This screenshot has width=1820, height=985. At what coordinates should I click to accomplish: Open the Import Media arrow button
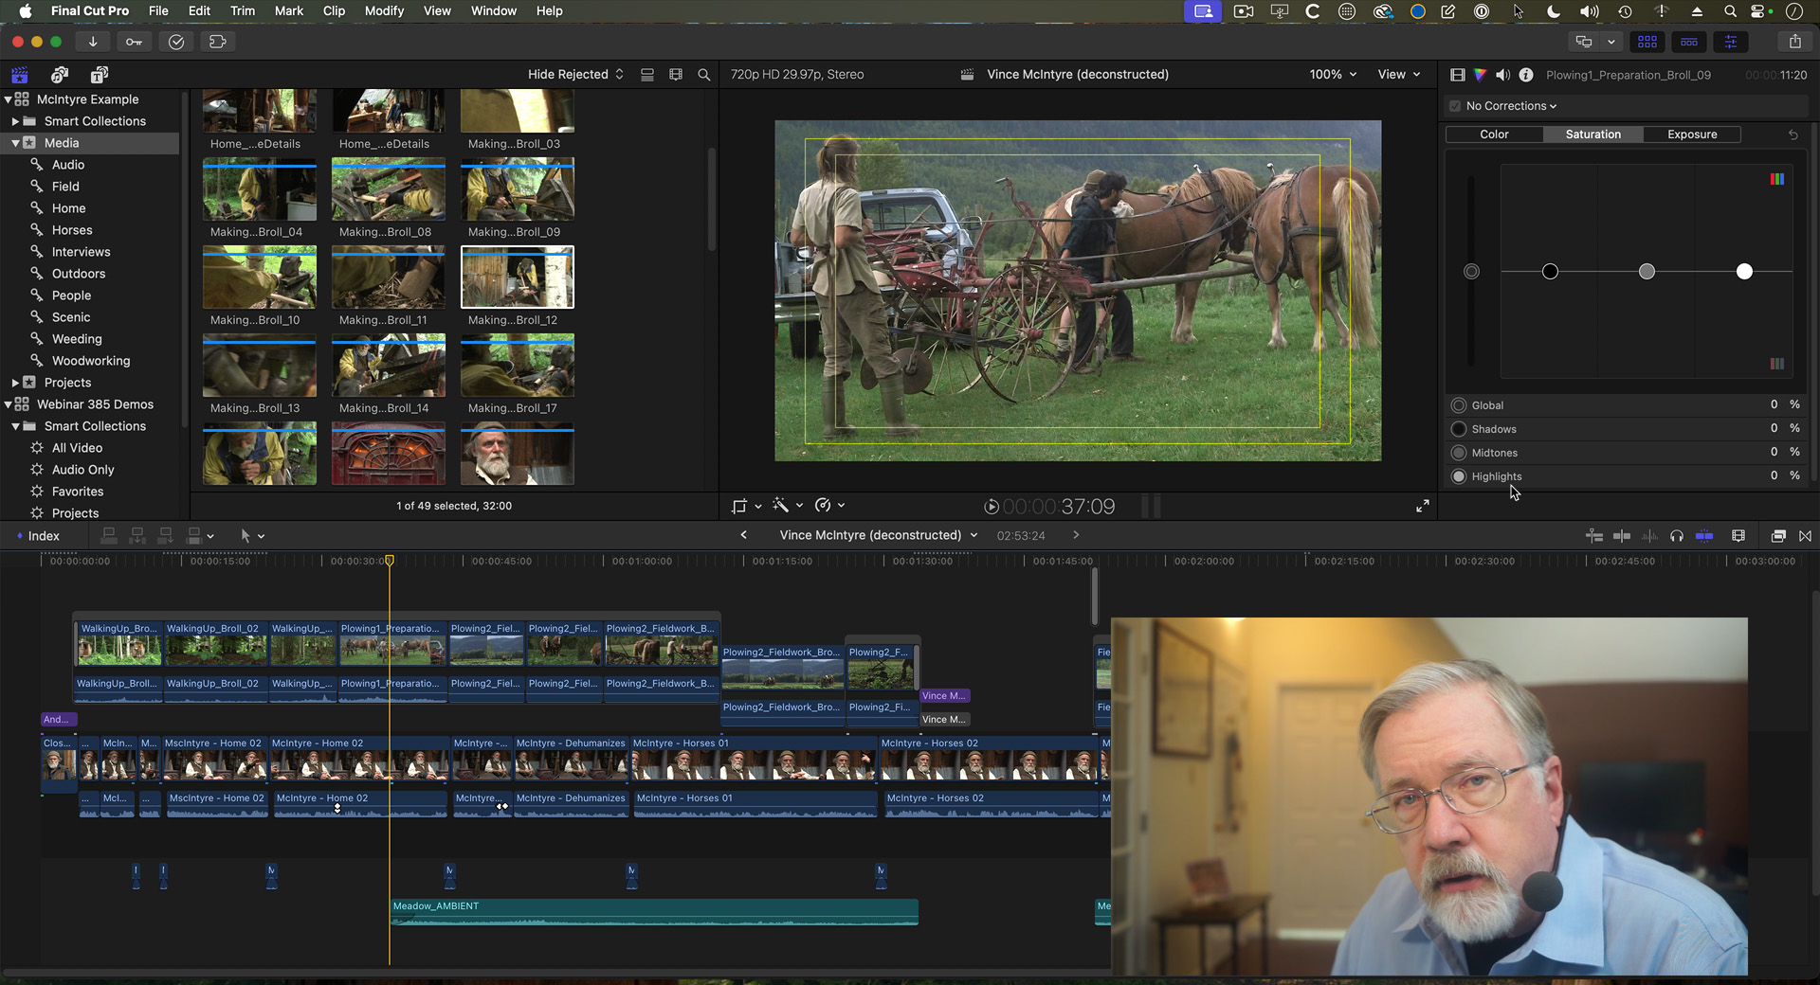pos(93,42)
